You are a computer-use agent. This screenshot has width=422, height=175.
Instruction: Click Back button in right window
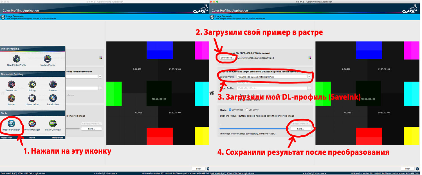(x=408, y=169)
